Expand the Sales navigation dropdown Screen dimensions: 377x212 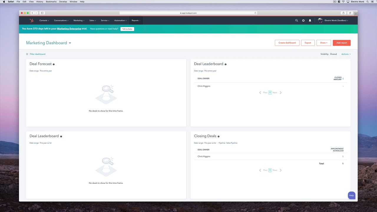(x=93, y=21)
